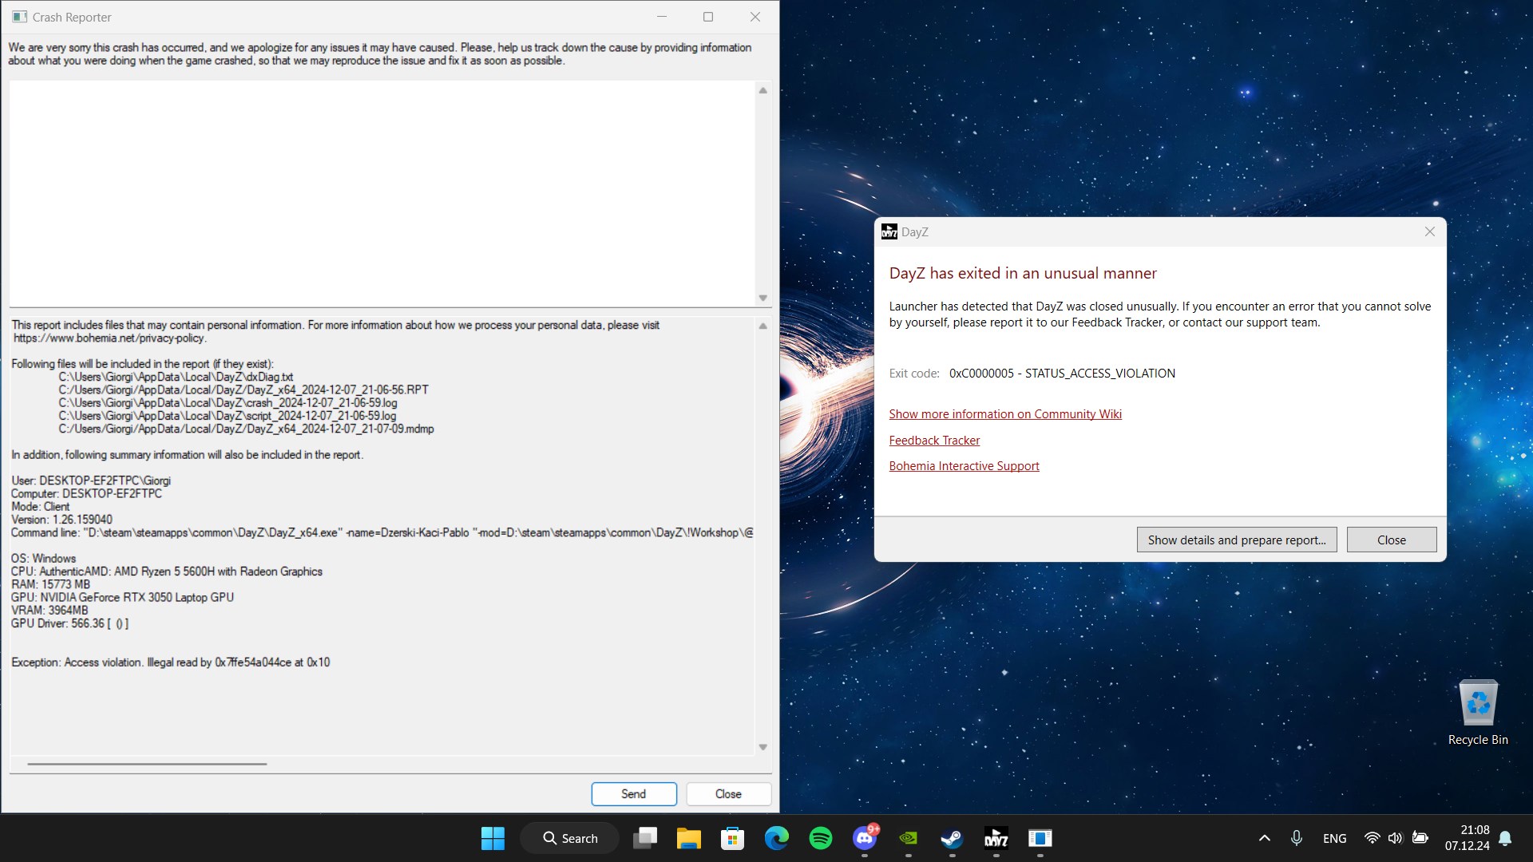Open ENG language input switcher
This screenshot has height=862, width=1533.
(1335, 838)
